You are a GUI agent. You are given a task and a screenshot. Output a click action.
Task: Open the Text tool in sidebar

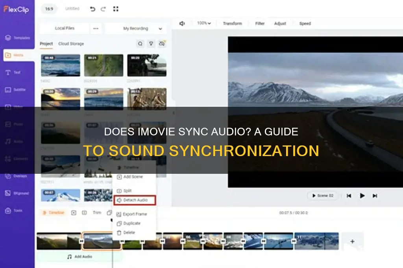pyautogui.click(x=13, y=73)
